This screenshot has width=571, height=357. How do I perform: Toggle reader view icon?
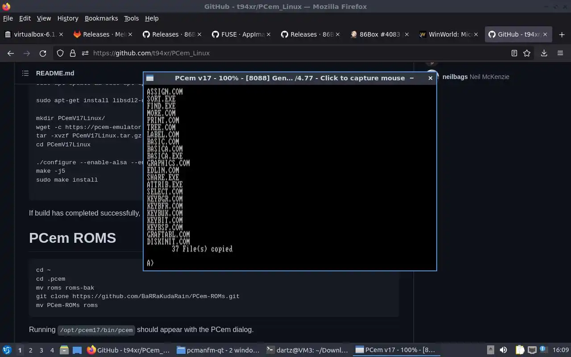tap(514, 53)
